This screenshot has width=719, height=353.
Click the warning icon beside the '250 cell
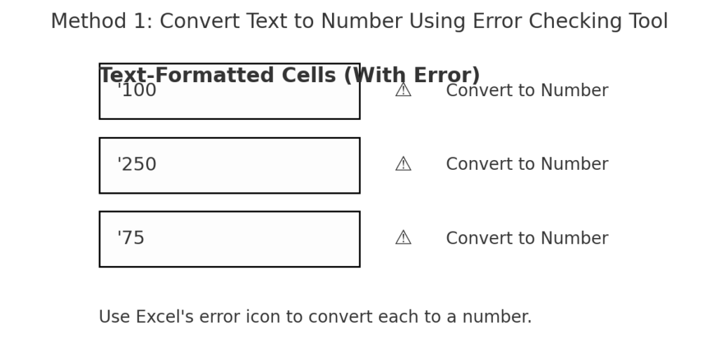pos(403,164)
